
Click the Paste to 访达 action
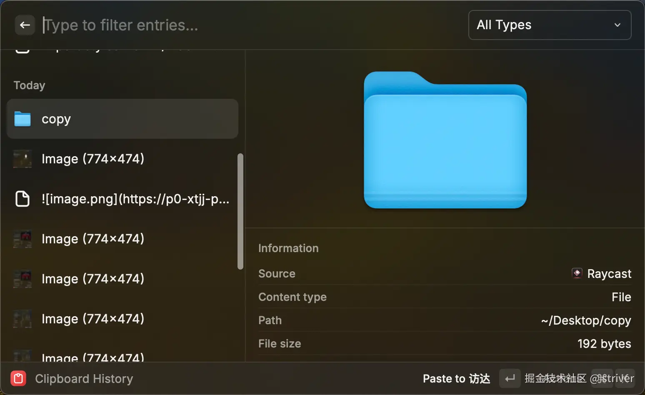(456, 378)
